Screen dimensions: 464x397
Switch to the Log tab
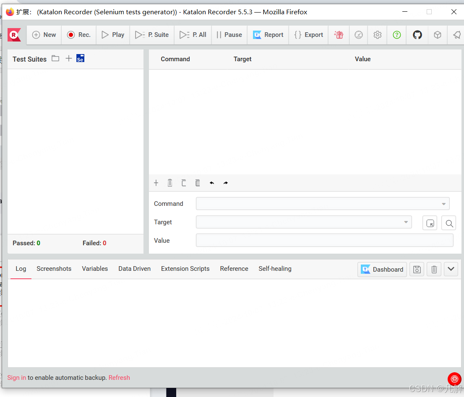(x=21, y=269)
